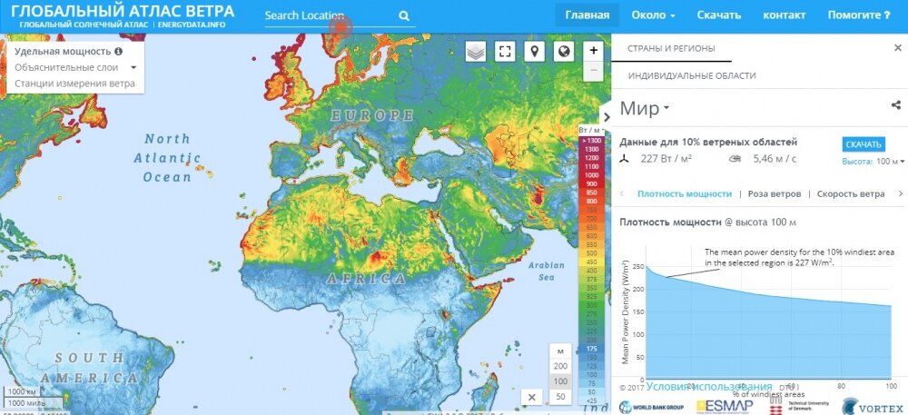Click the <25 legend color swatch
908x415 pixels.
point(591,400)
